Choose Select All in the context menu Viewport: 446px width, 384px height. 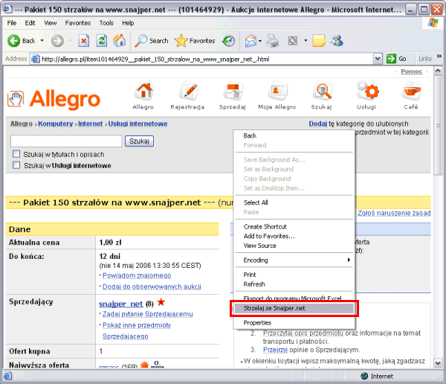click(x=294, y=202)
